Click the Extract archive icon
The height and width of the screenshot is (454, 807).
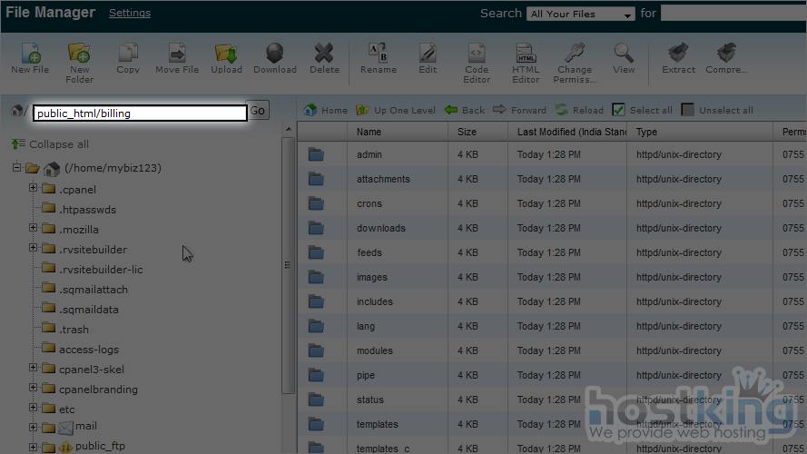(x=678, y=54)
